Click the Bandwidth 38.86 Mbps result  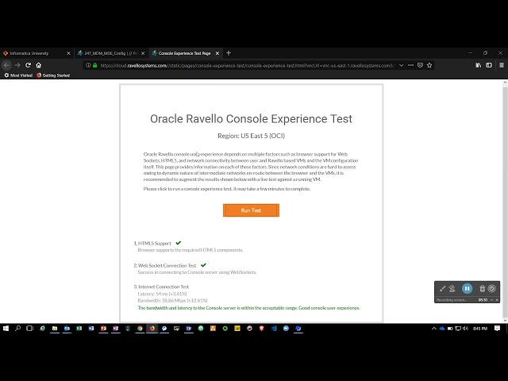tap(173, 300)
